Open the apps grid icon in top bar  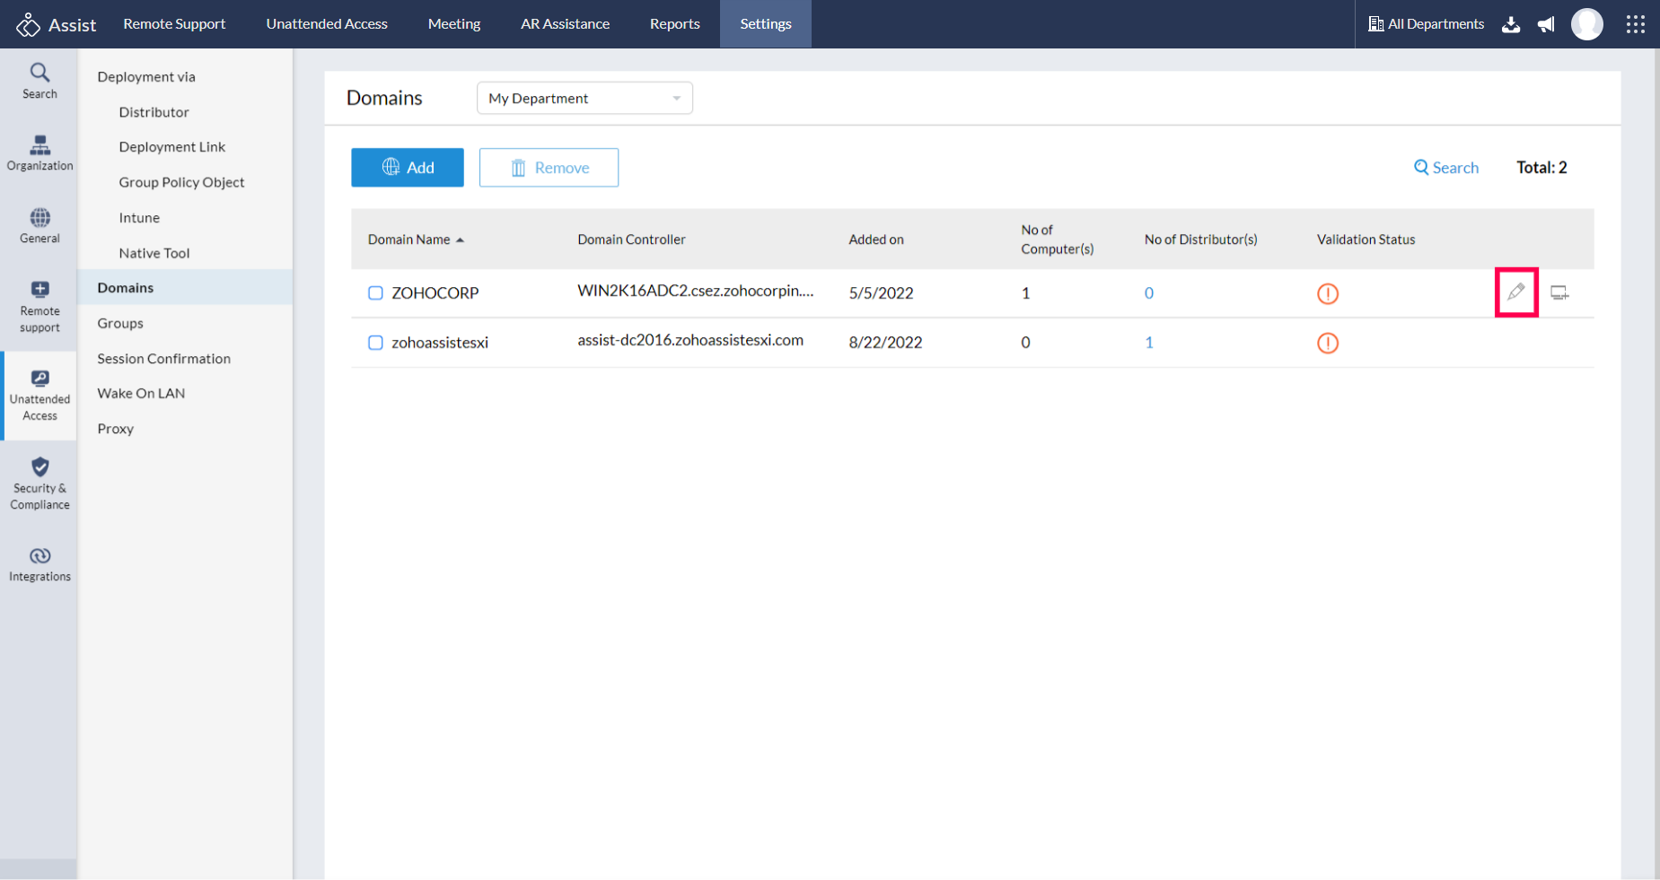(x=1636, y=24)
